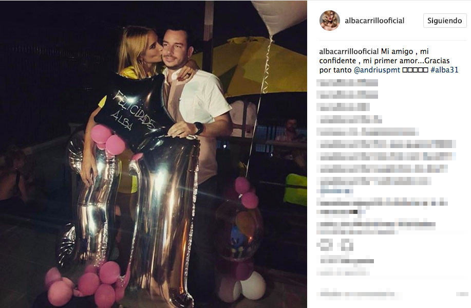471x308 pixels.
Task: Click the blurred add-comment field at bottom
Action: pos(360,294)
